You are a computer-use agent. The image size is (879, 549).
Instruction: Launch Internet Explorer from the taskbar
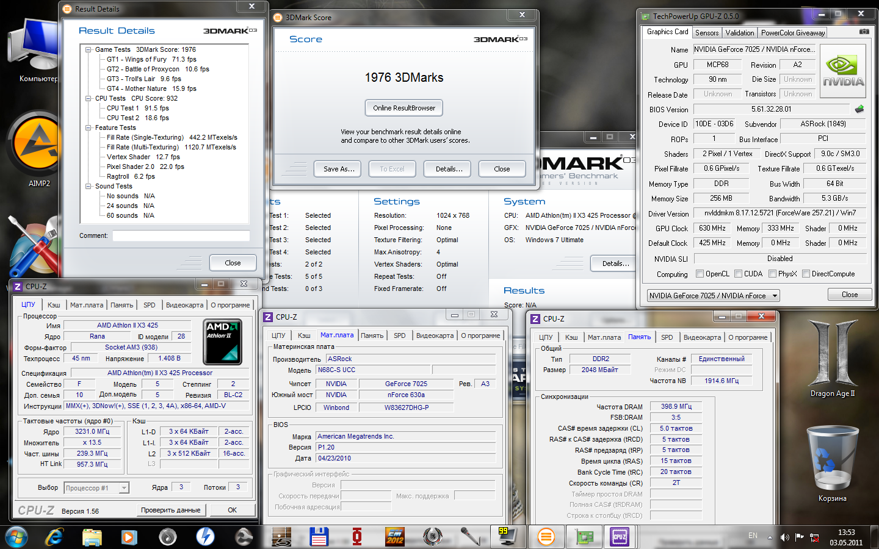55,537
